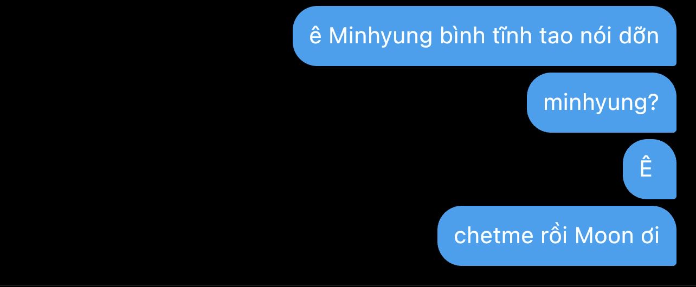Click the thin divider line under the messages
696x287 pixels.
[x=348, y=285]
